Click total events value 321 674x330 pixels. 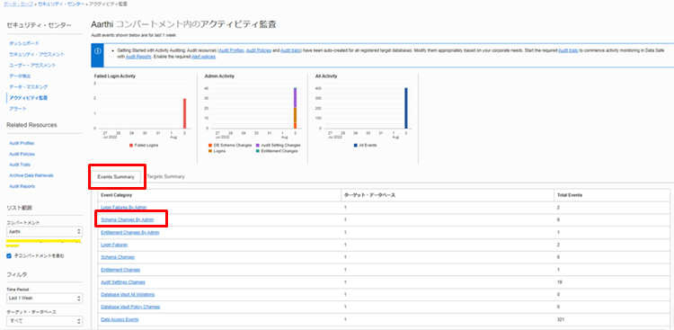pos(561,320)
